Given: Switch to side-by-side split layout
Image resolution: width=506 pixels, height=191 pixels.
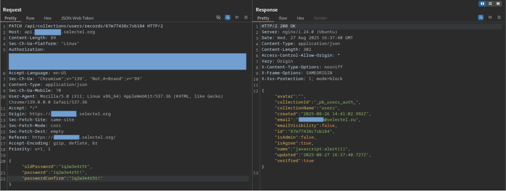Looking at the screenshot, I should [x=482, y=4].
